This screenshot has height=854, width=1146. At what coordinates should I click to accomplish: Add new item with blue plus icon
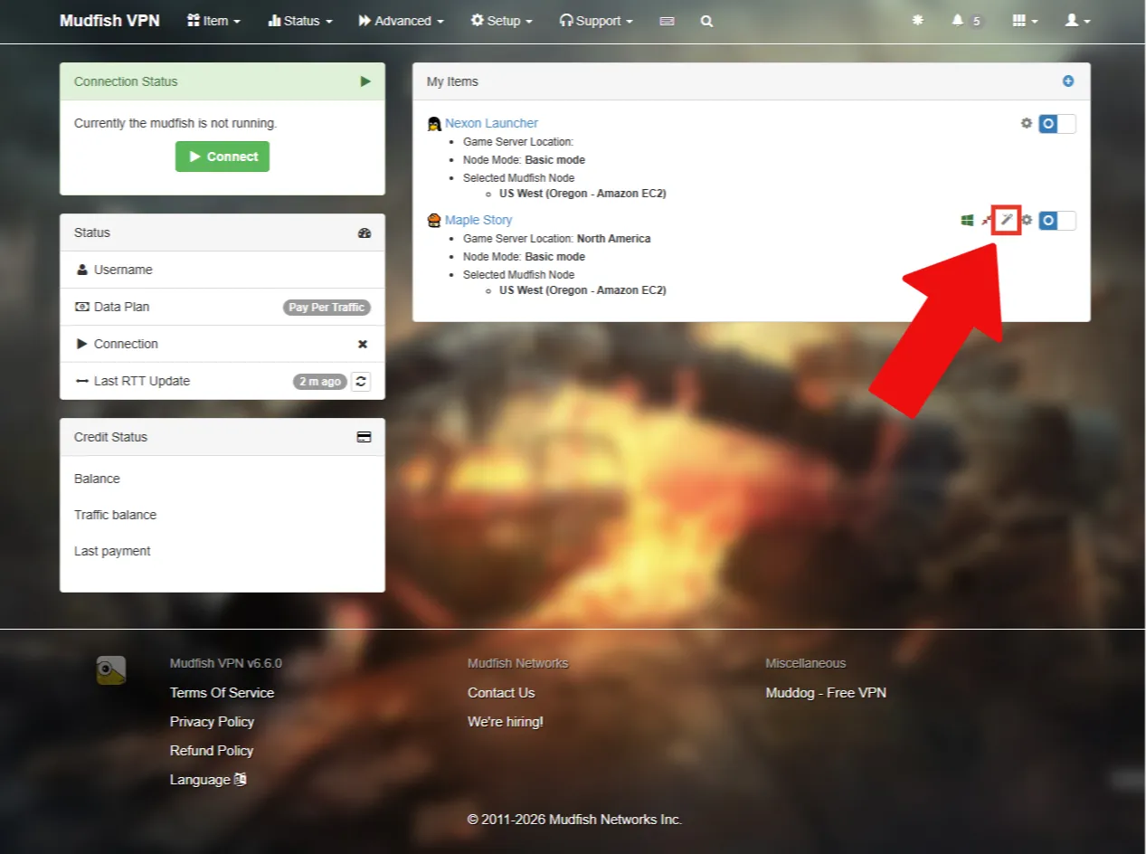coord(1068,81)
